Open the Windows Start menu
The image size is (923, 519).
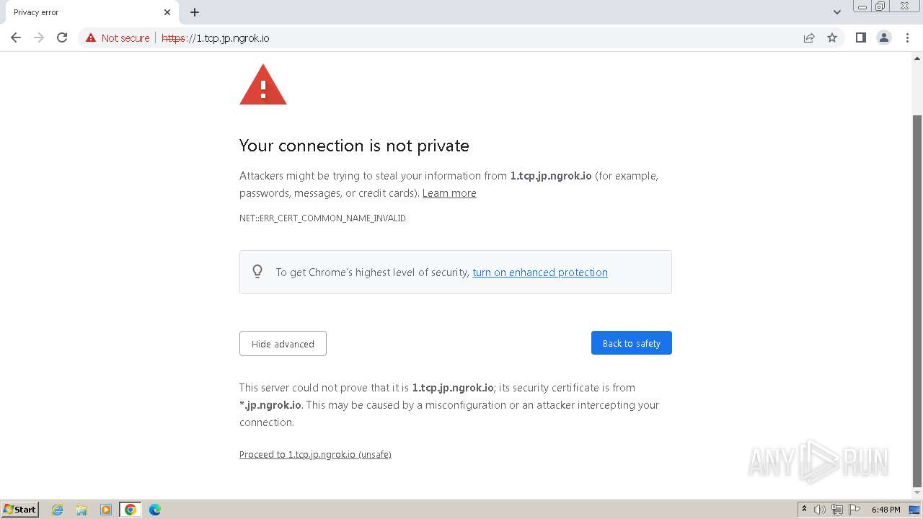coord(20,510)
